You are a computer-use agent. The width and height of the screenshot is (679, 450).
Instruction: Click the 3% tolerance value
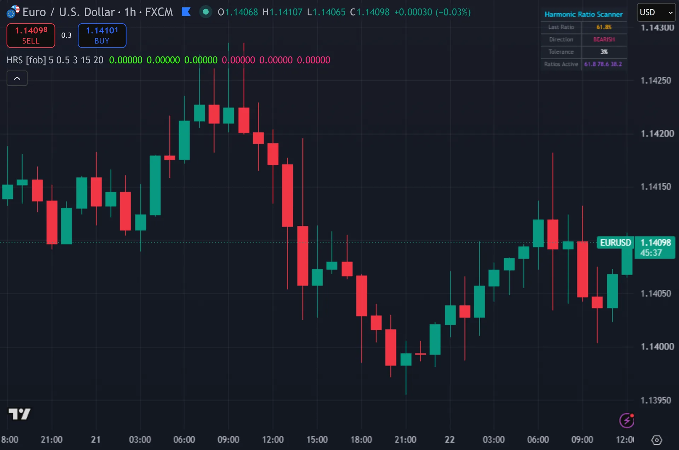(x=604, y=52)
